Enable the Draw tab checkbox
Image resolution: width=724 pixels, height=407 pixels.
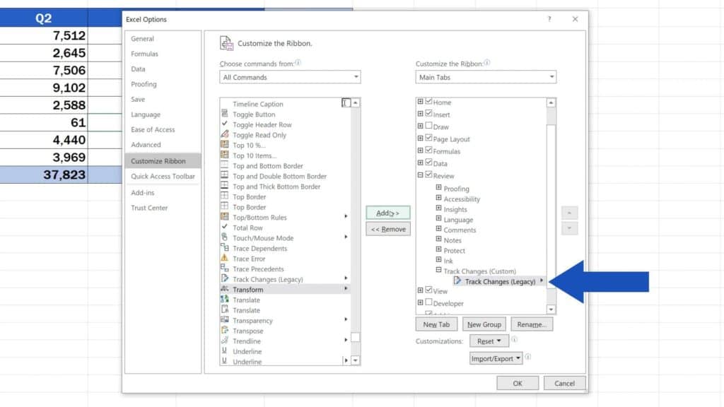click(428, 126)
